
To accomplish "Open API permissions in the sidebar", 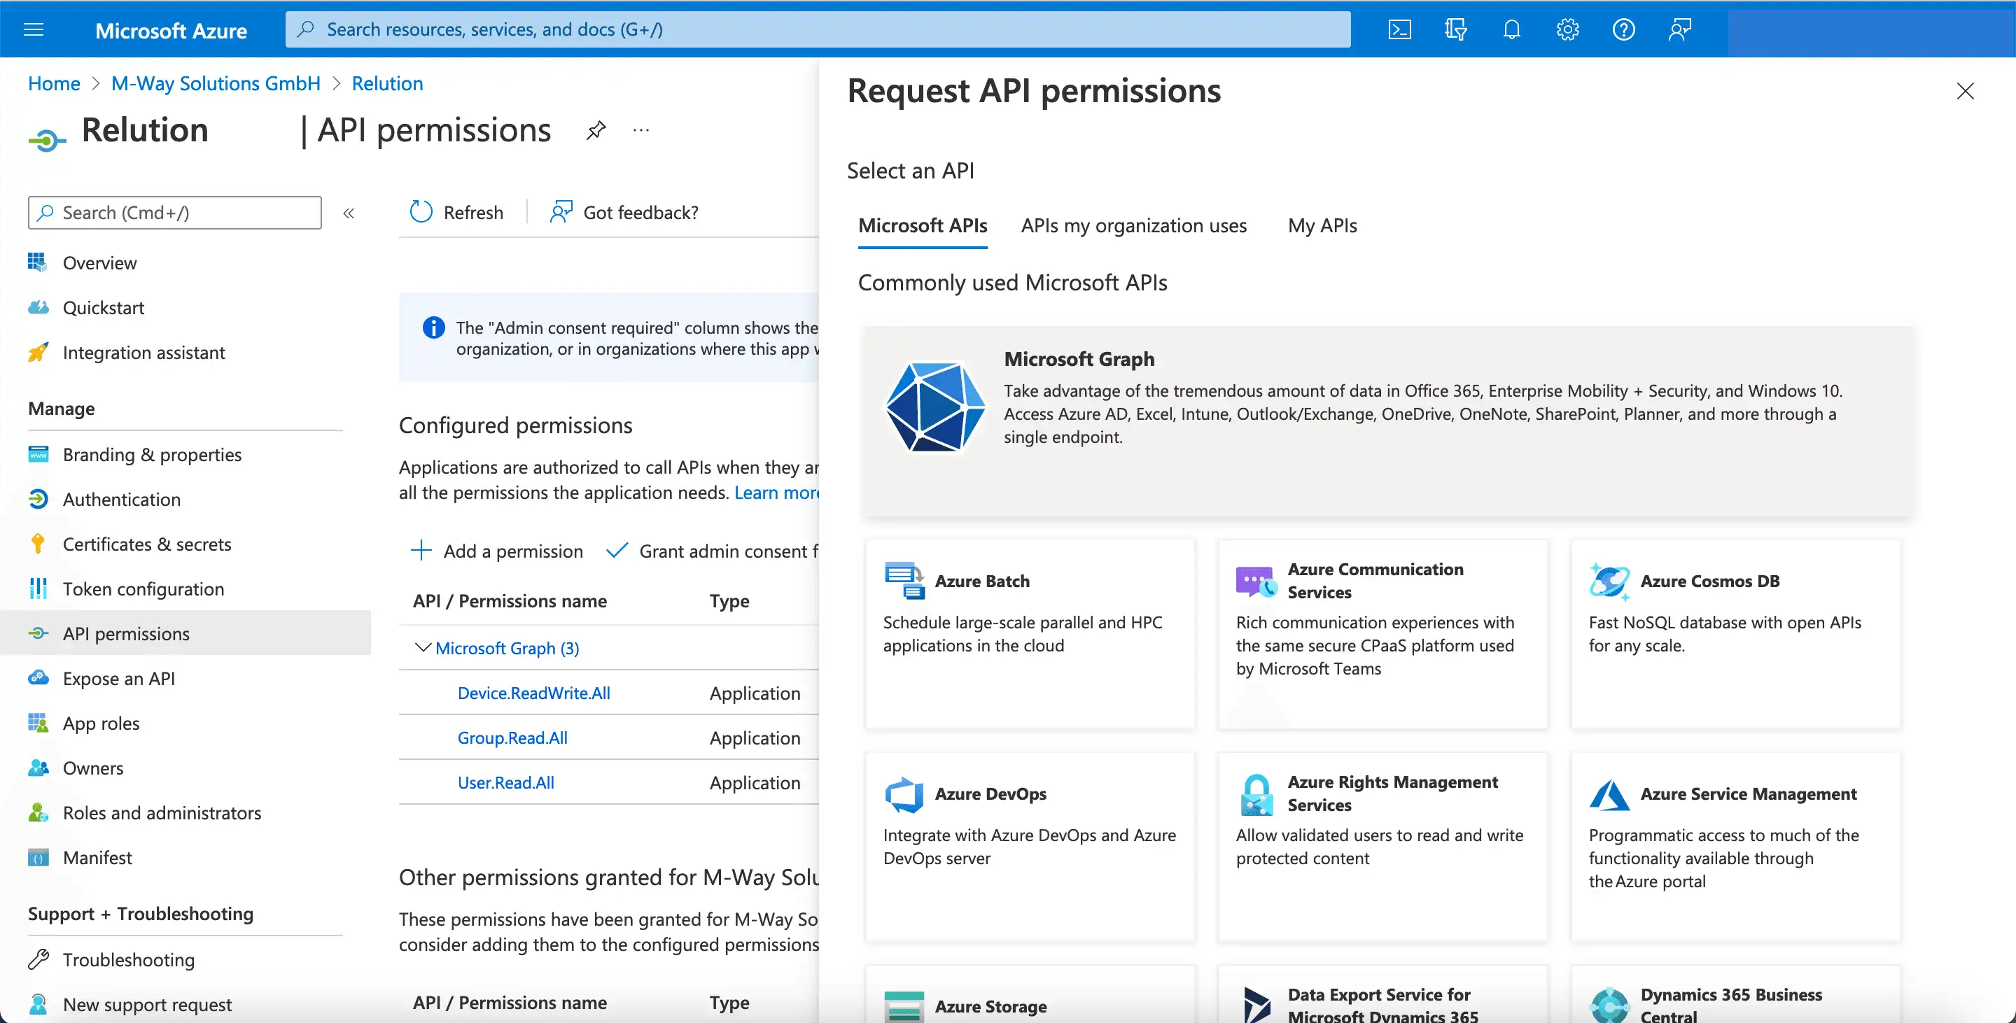I will [x=185, y=633].
